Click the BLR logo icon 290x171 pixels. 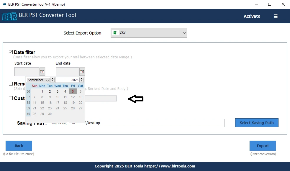(10, 16)
